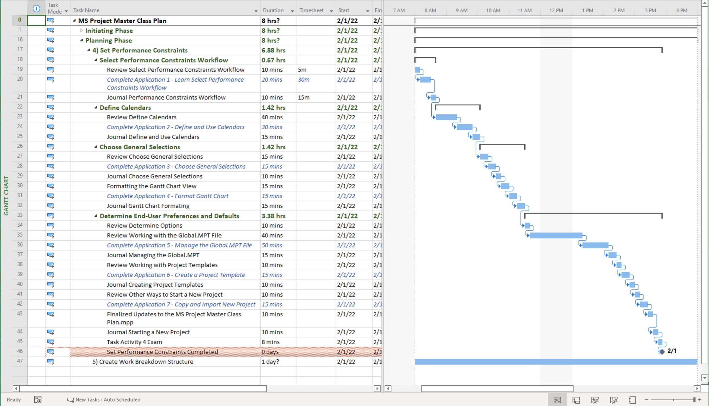This screenshot has width=709, height=406.
Task: Switch to Resource Sheet view icon
Action: (614, 400)
